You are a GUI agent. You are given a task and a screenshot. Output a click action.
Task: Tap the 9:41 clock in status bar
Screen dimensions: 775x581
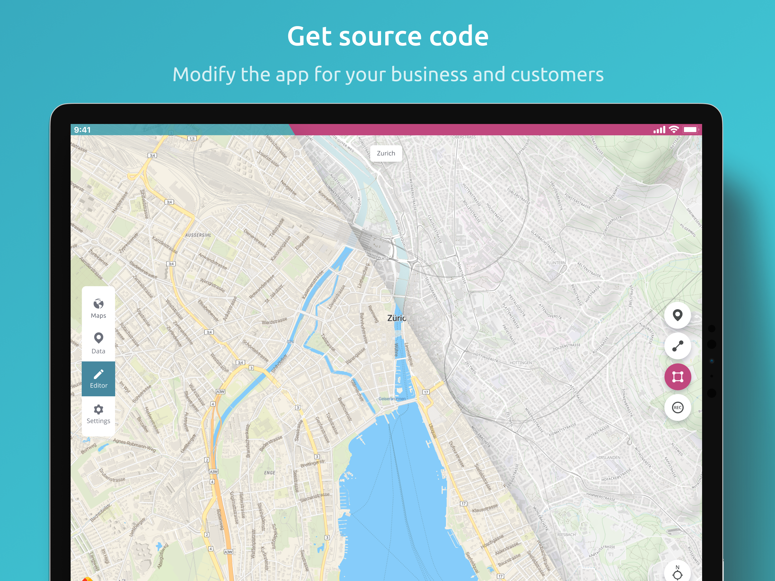[x=82, y=130]
